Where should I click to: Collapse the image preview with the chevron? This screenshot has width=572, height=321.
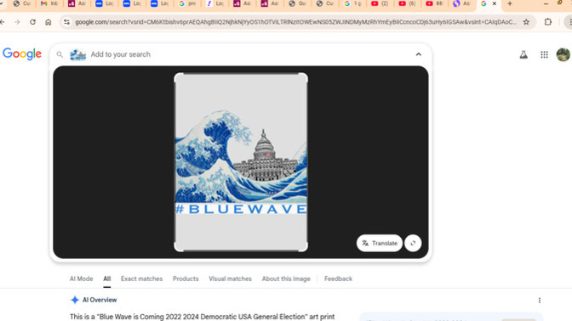[x=419, y=54]
